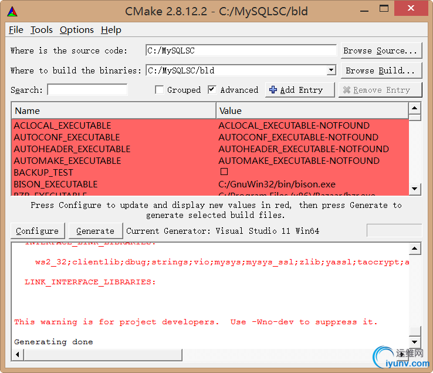Focus the build binaries path field

point(236,70)
